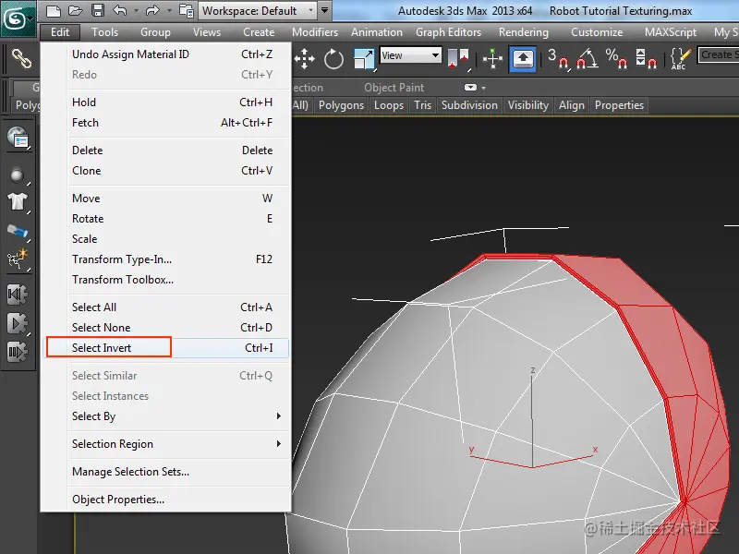Toggle the Spinner Snap icon
Viewport: 739px width, 554px height.
(646, 59)
